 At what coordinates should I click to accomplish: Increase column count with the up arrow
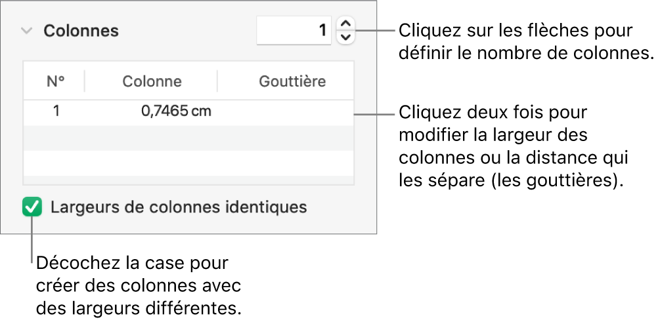[345, 24]
